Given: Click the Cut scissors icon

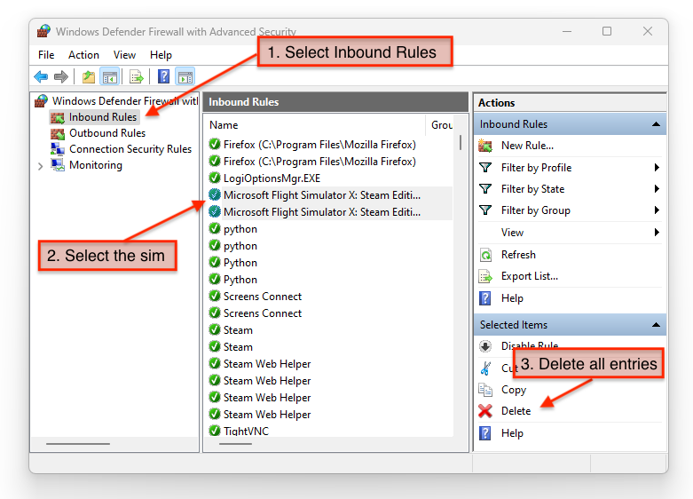Looking at the screenshot, I should 485,368.
